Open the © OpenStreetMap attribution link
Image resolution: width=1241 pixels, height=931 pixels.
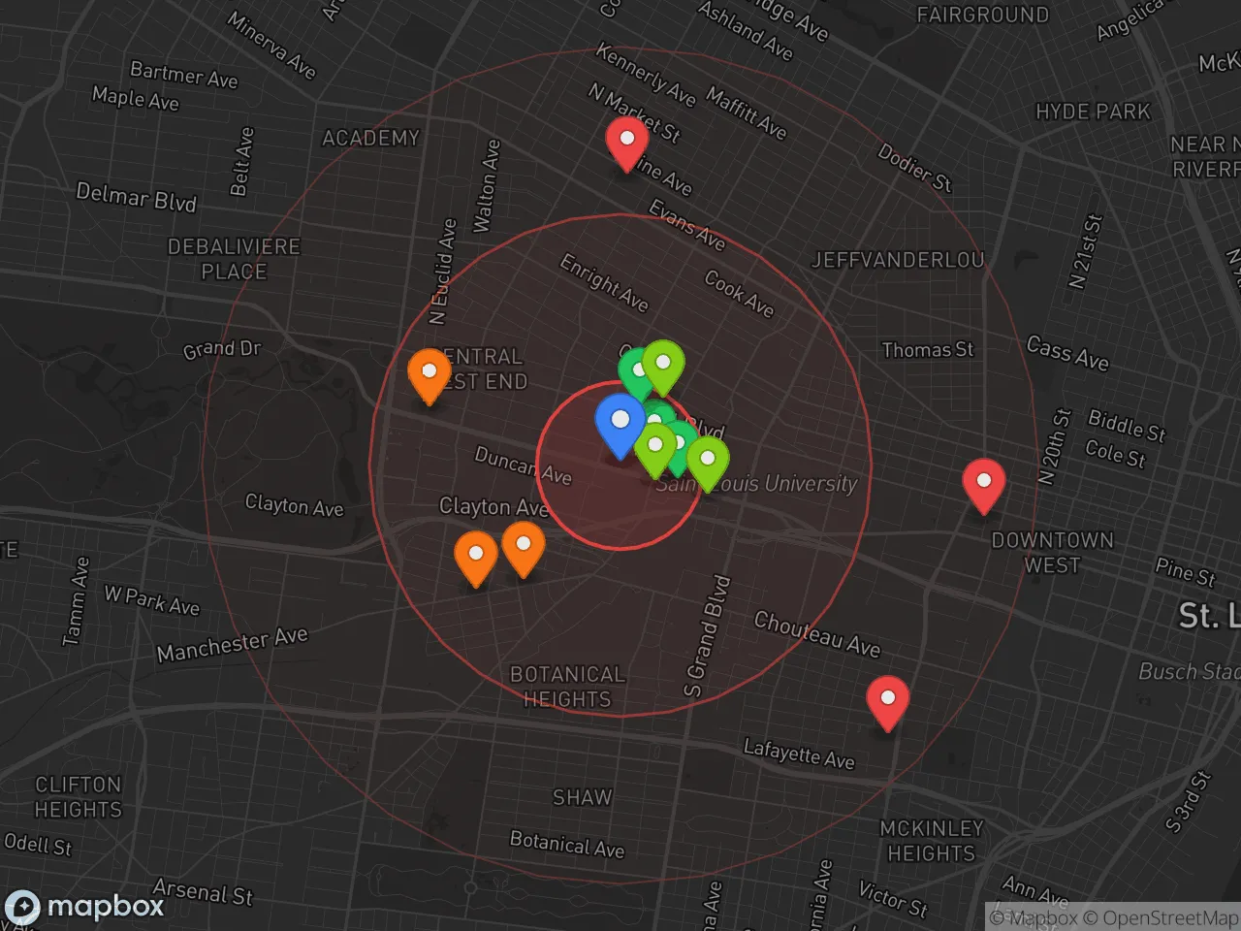pos(1160,917)
